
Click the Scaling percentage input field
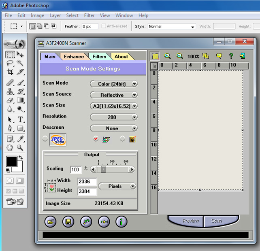(76, 170)
